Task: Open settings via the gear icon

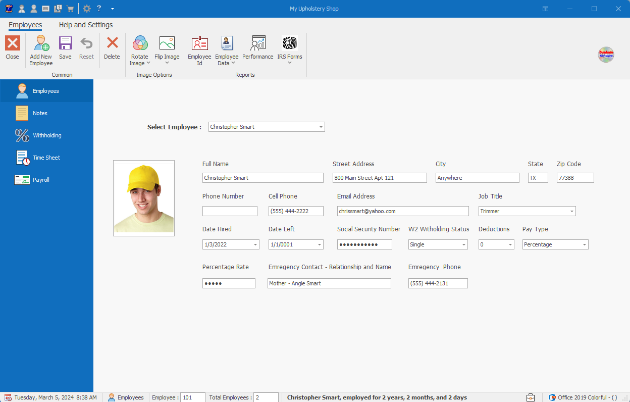Action: click(86, 8)
